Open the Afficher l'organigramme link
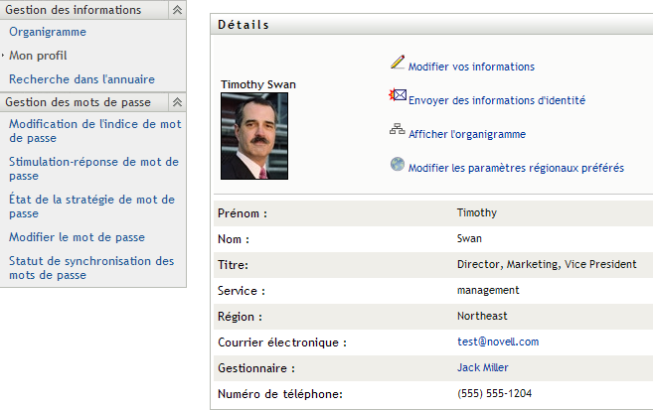The image size is (653, 411). tap(466, 134)
